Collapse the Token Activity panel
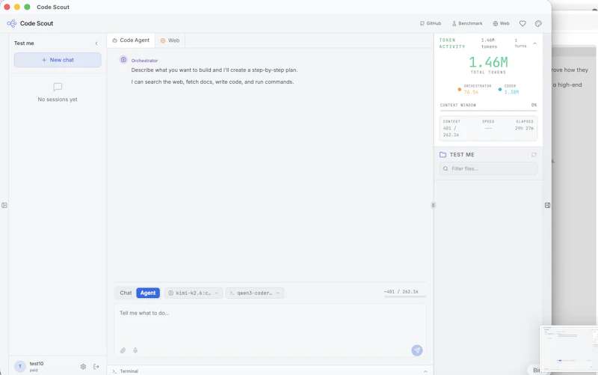The height and width of the screenshot is (375, 598). [534, 43]
